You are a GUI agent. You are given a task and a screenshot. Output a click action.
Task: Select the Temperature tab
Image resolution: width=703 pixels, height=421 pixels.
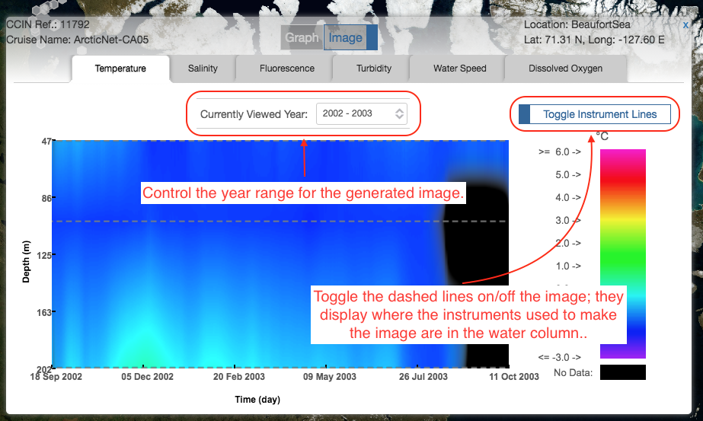pos(120,69)
